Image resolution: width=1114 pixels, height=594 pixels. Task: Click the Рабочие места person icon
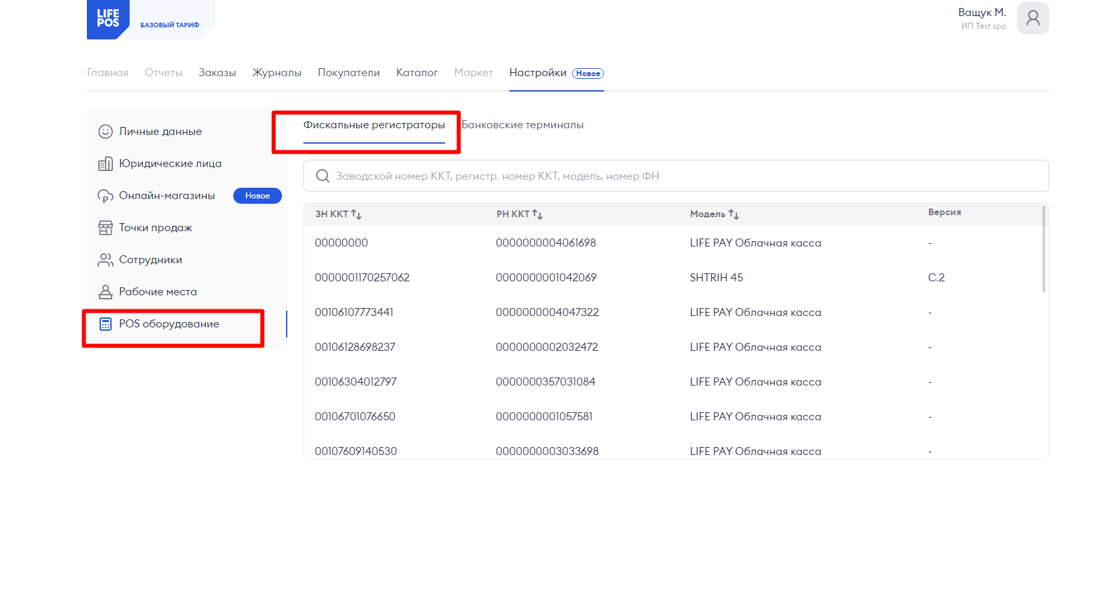[106, 292]
